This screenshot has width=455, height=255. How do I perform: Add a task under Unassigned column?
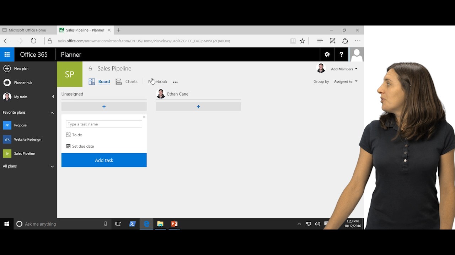click(x=104, y=107)
